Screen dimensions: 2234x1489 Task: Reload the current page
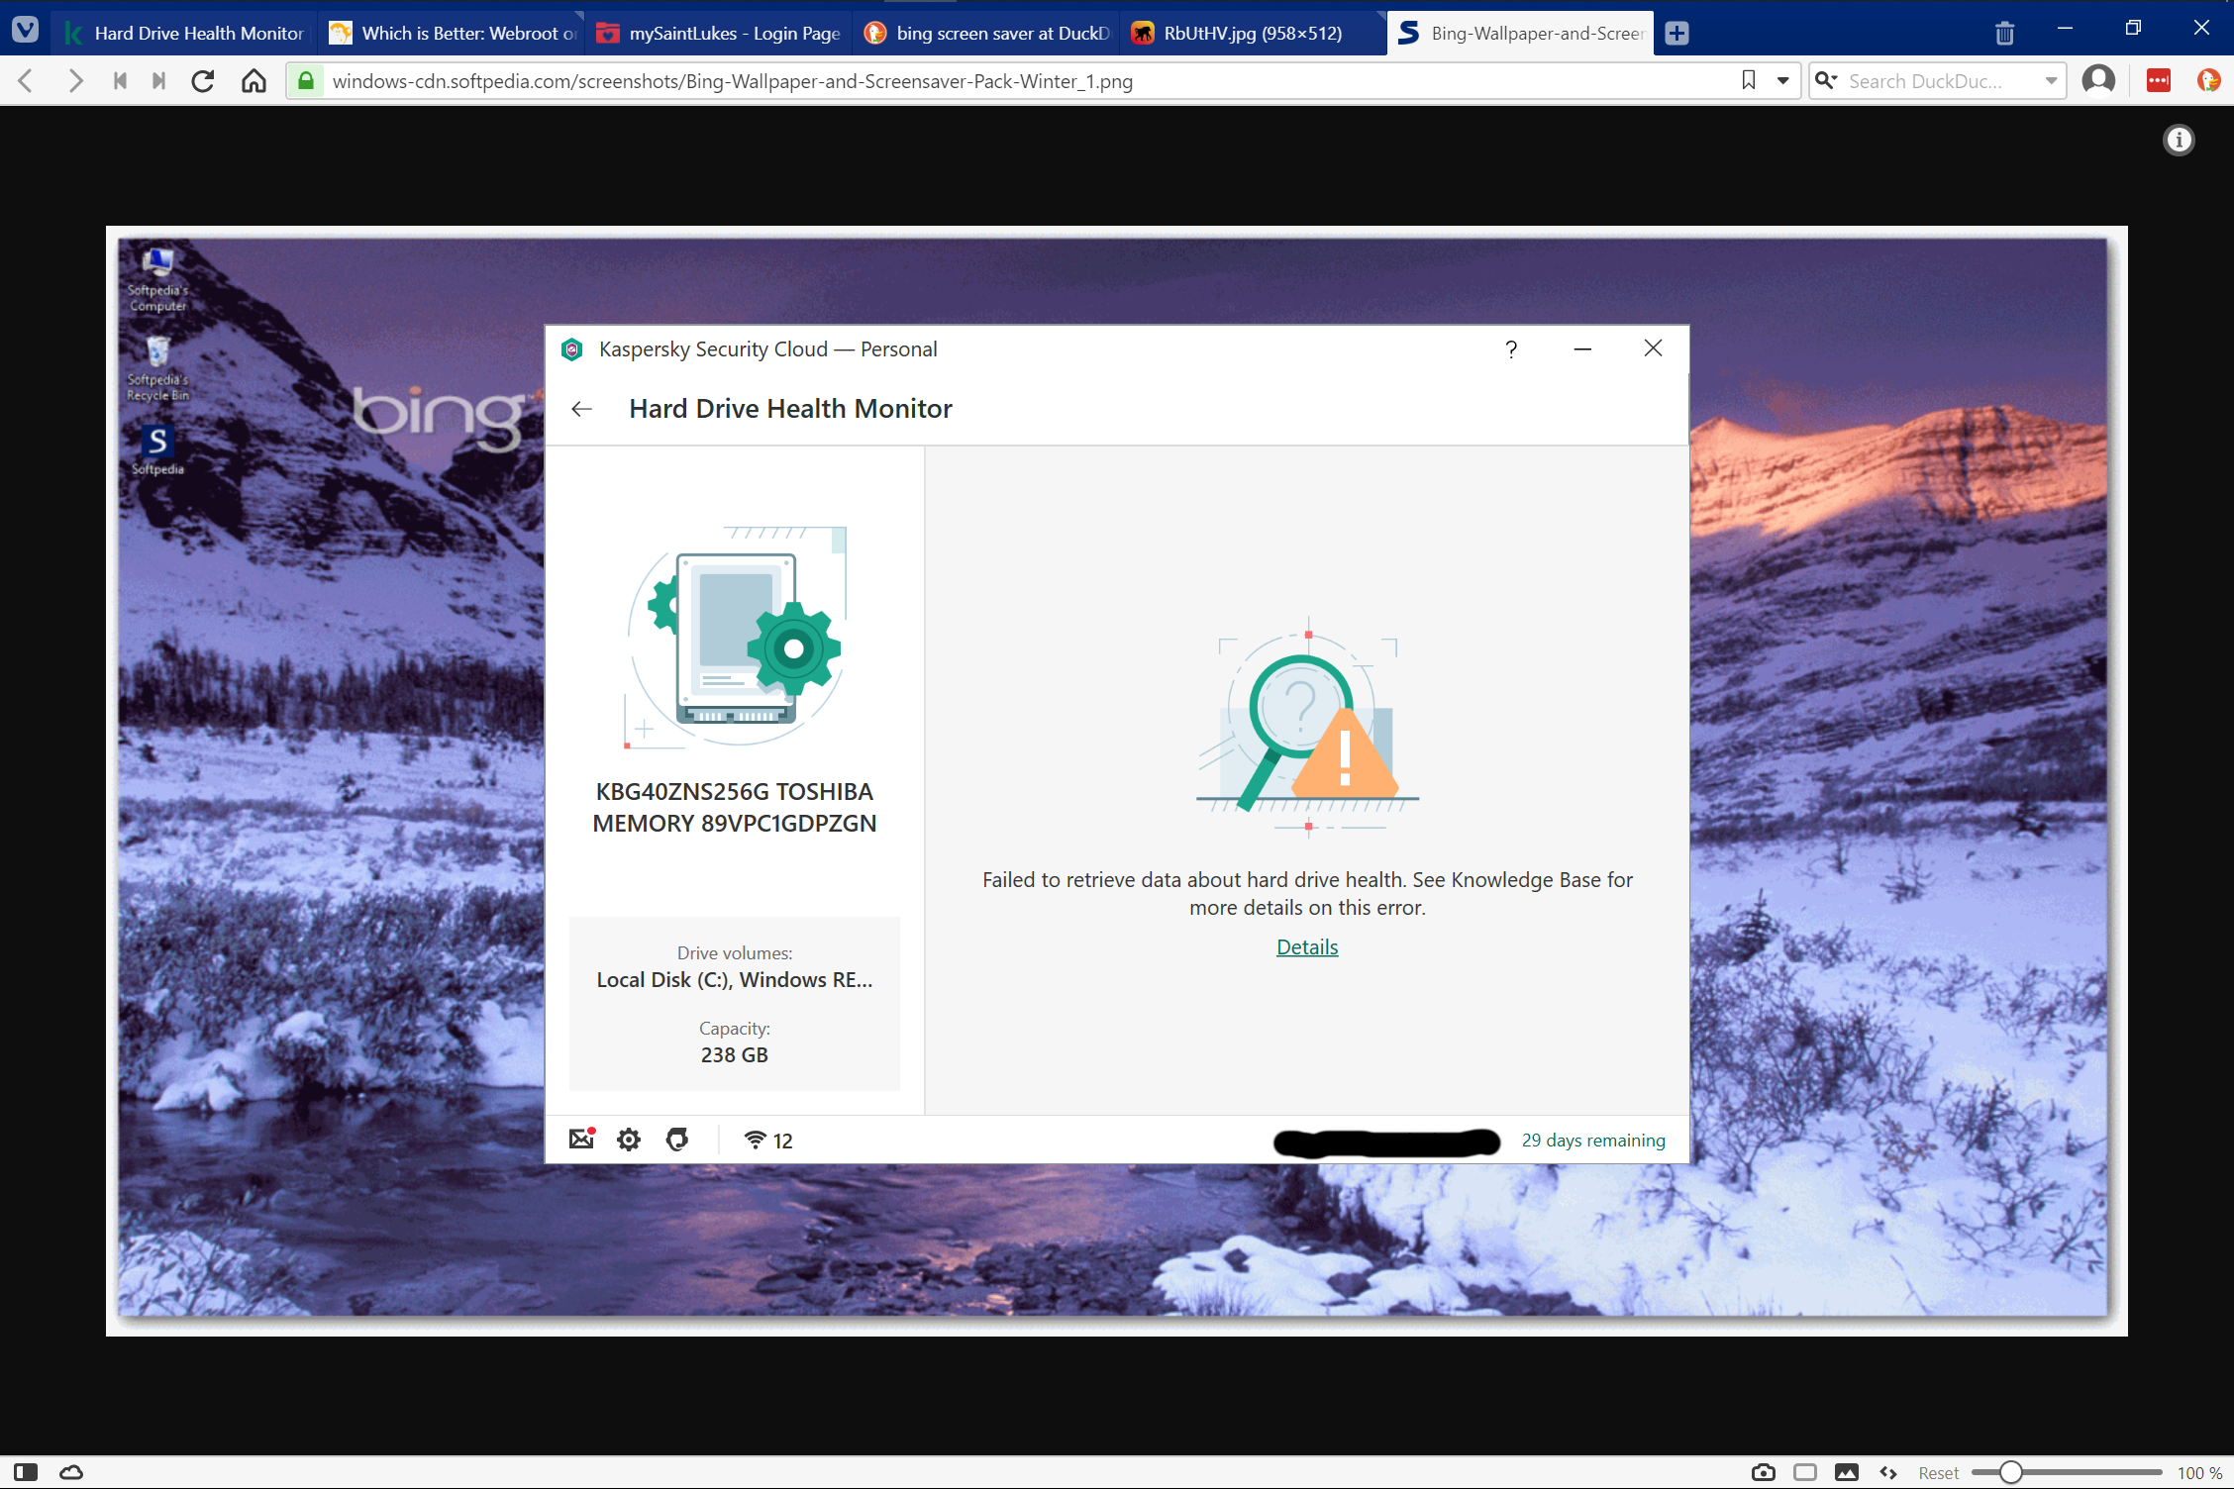203,80
